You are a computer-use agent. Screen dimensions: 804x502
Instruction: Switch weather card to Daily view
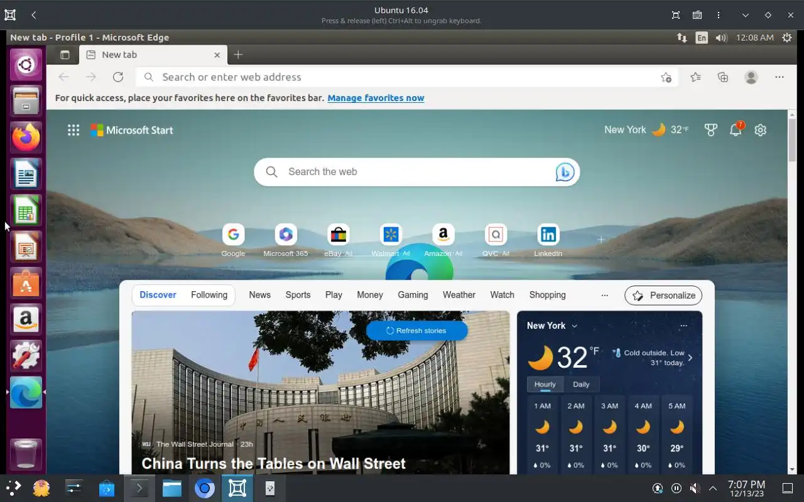click(x=581, y=384)
